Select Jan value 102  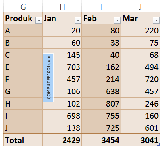pyautogui.click(x=62, y=104)
